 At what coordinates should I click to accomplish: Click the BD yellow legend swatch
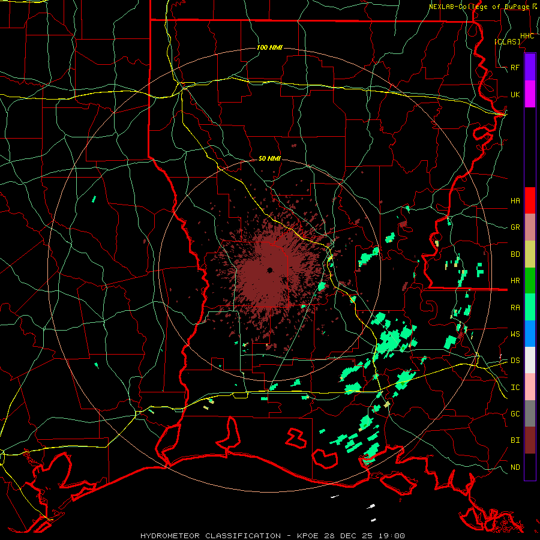530,254
